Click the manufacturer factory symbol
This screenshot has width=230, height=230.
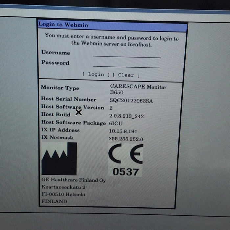pyautogui.click(x=59, y=159)
